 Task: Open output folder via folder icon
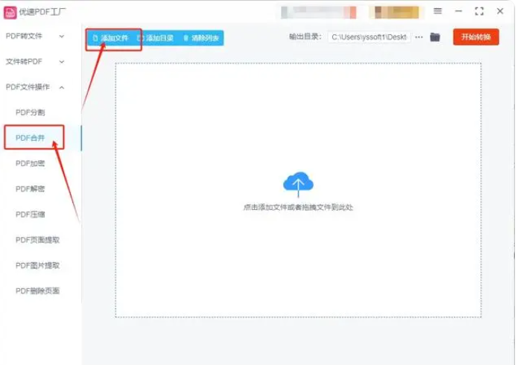pyautogui.click(x=435, y=37)
